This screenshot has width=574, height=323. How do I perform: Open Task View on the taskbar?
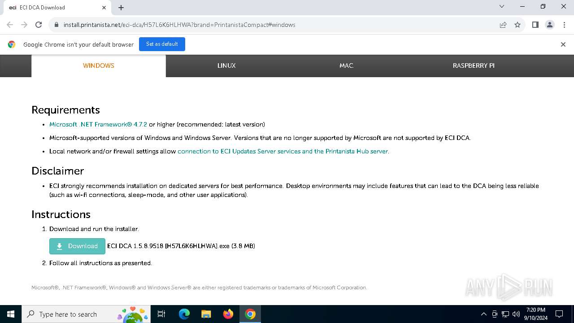click(x=161, y=314)
